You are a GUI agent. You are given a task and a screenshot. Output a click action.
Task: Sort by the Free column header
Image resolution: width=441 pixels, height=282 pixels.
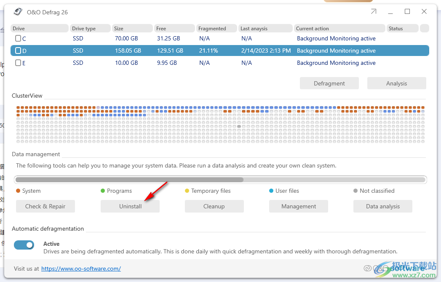pyautogui.click(x=174, y=28)
